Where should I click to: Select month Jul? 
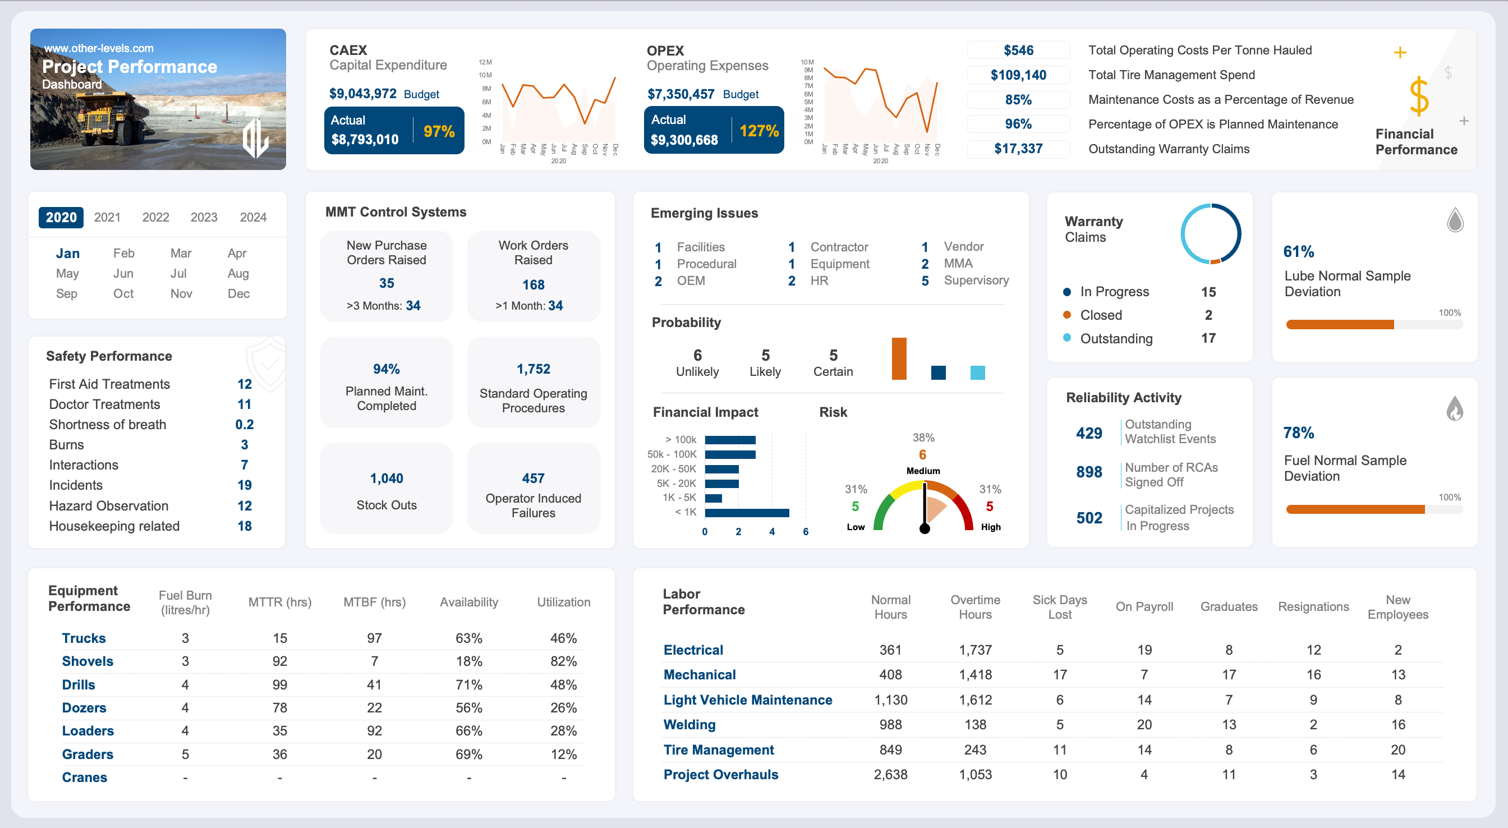tap(178, 273)
